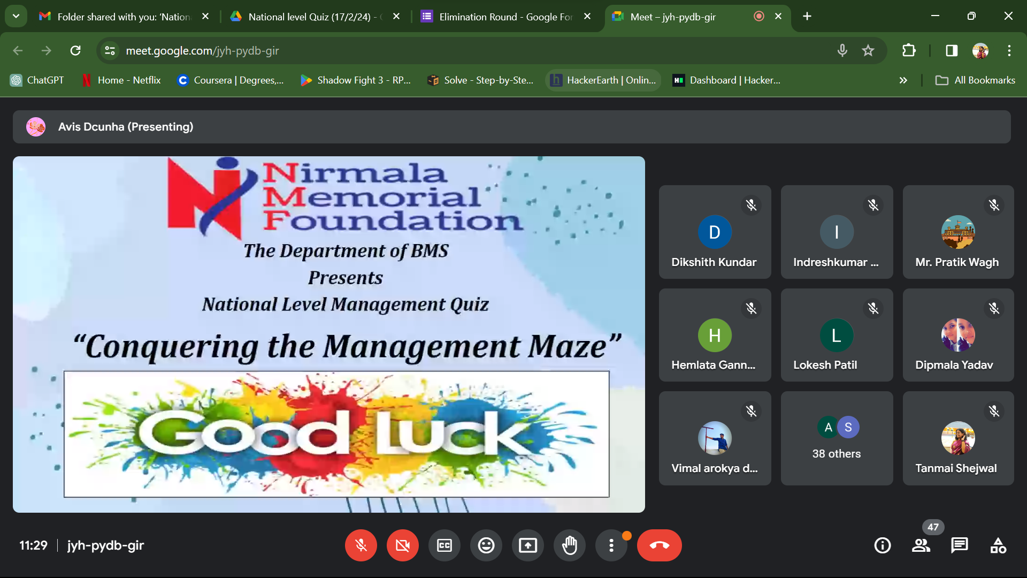Open the tab search dropdown arrow
This screenshot has width=1027, height=578.
16,16
